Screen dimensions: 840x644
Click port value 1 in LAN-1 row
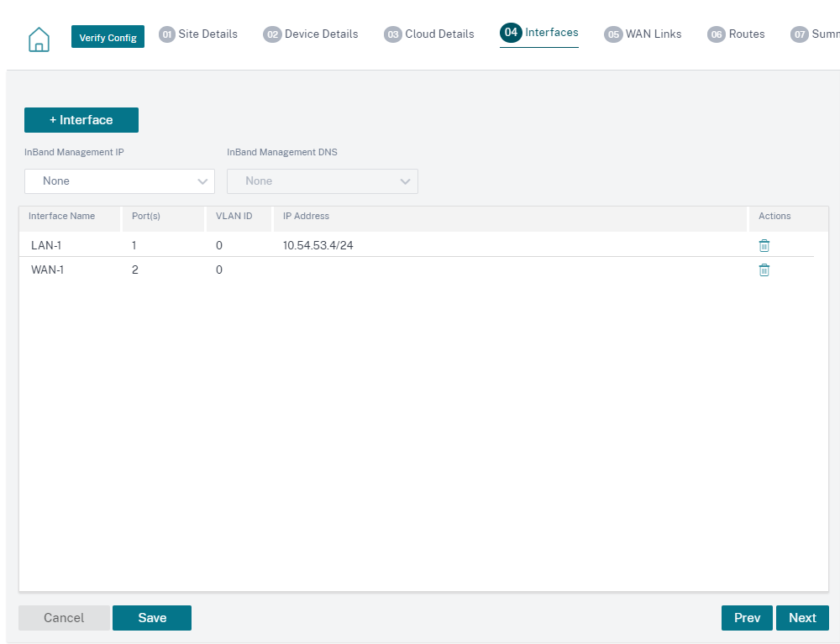(x=134, y=246)
